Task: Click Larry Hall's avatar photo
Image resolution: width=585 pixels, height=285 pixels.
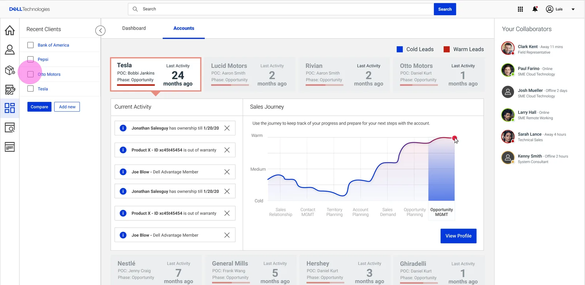Action: 508,115
